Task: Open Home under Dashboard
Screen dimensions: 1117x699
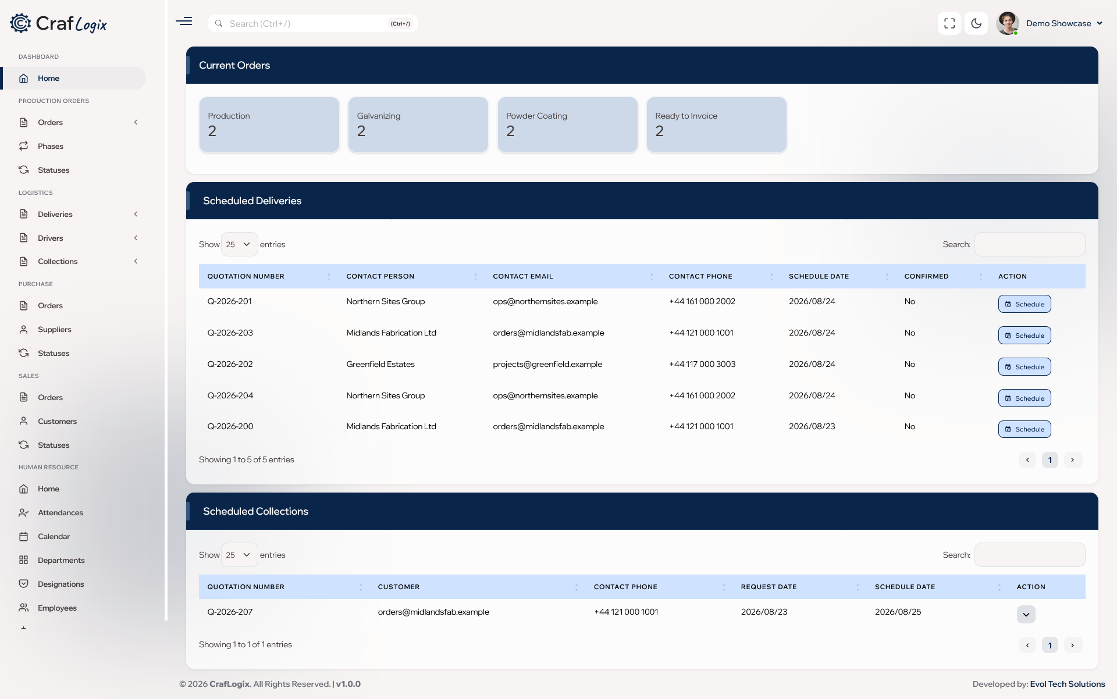Action: (73, 78)
